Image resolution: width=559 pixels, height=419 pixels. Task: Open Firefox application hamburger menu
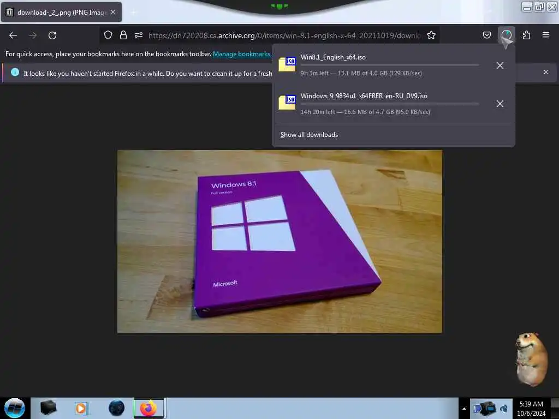point(546,35)
